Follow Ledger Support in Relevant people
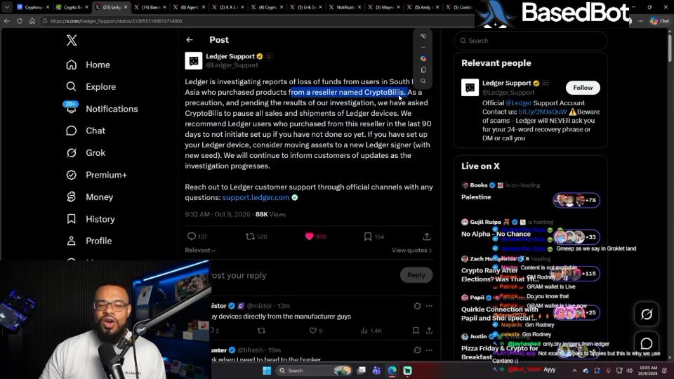Image resolution: width=674 pixels, height=379 pixels. click(x=583, y=88)
